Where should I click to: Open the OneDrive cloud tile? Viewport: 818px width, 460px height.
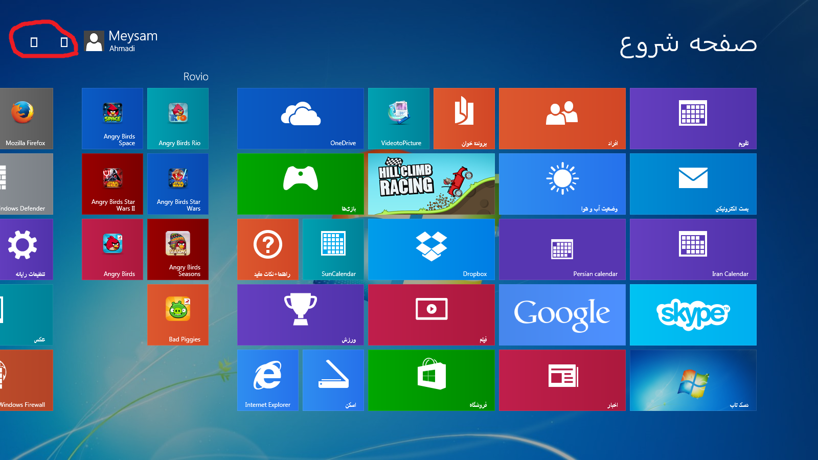pos(301,119)
